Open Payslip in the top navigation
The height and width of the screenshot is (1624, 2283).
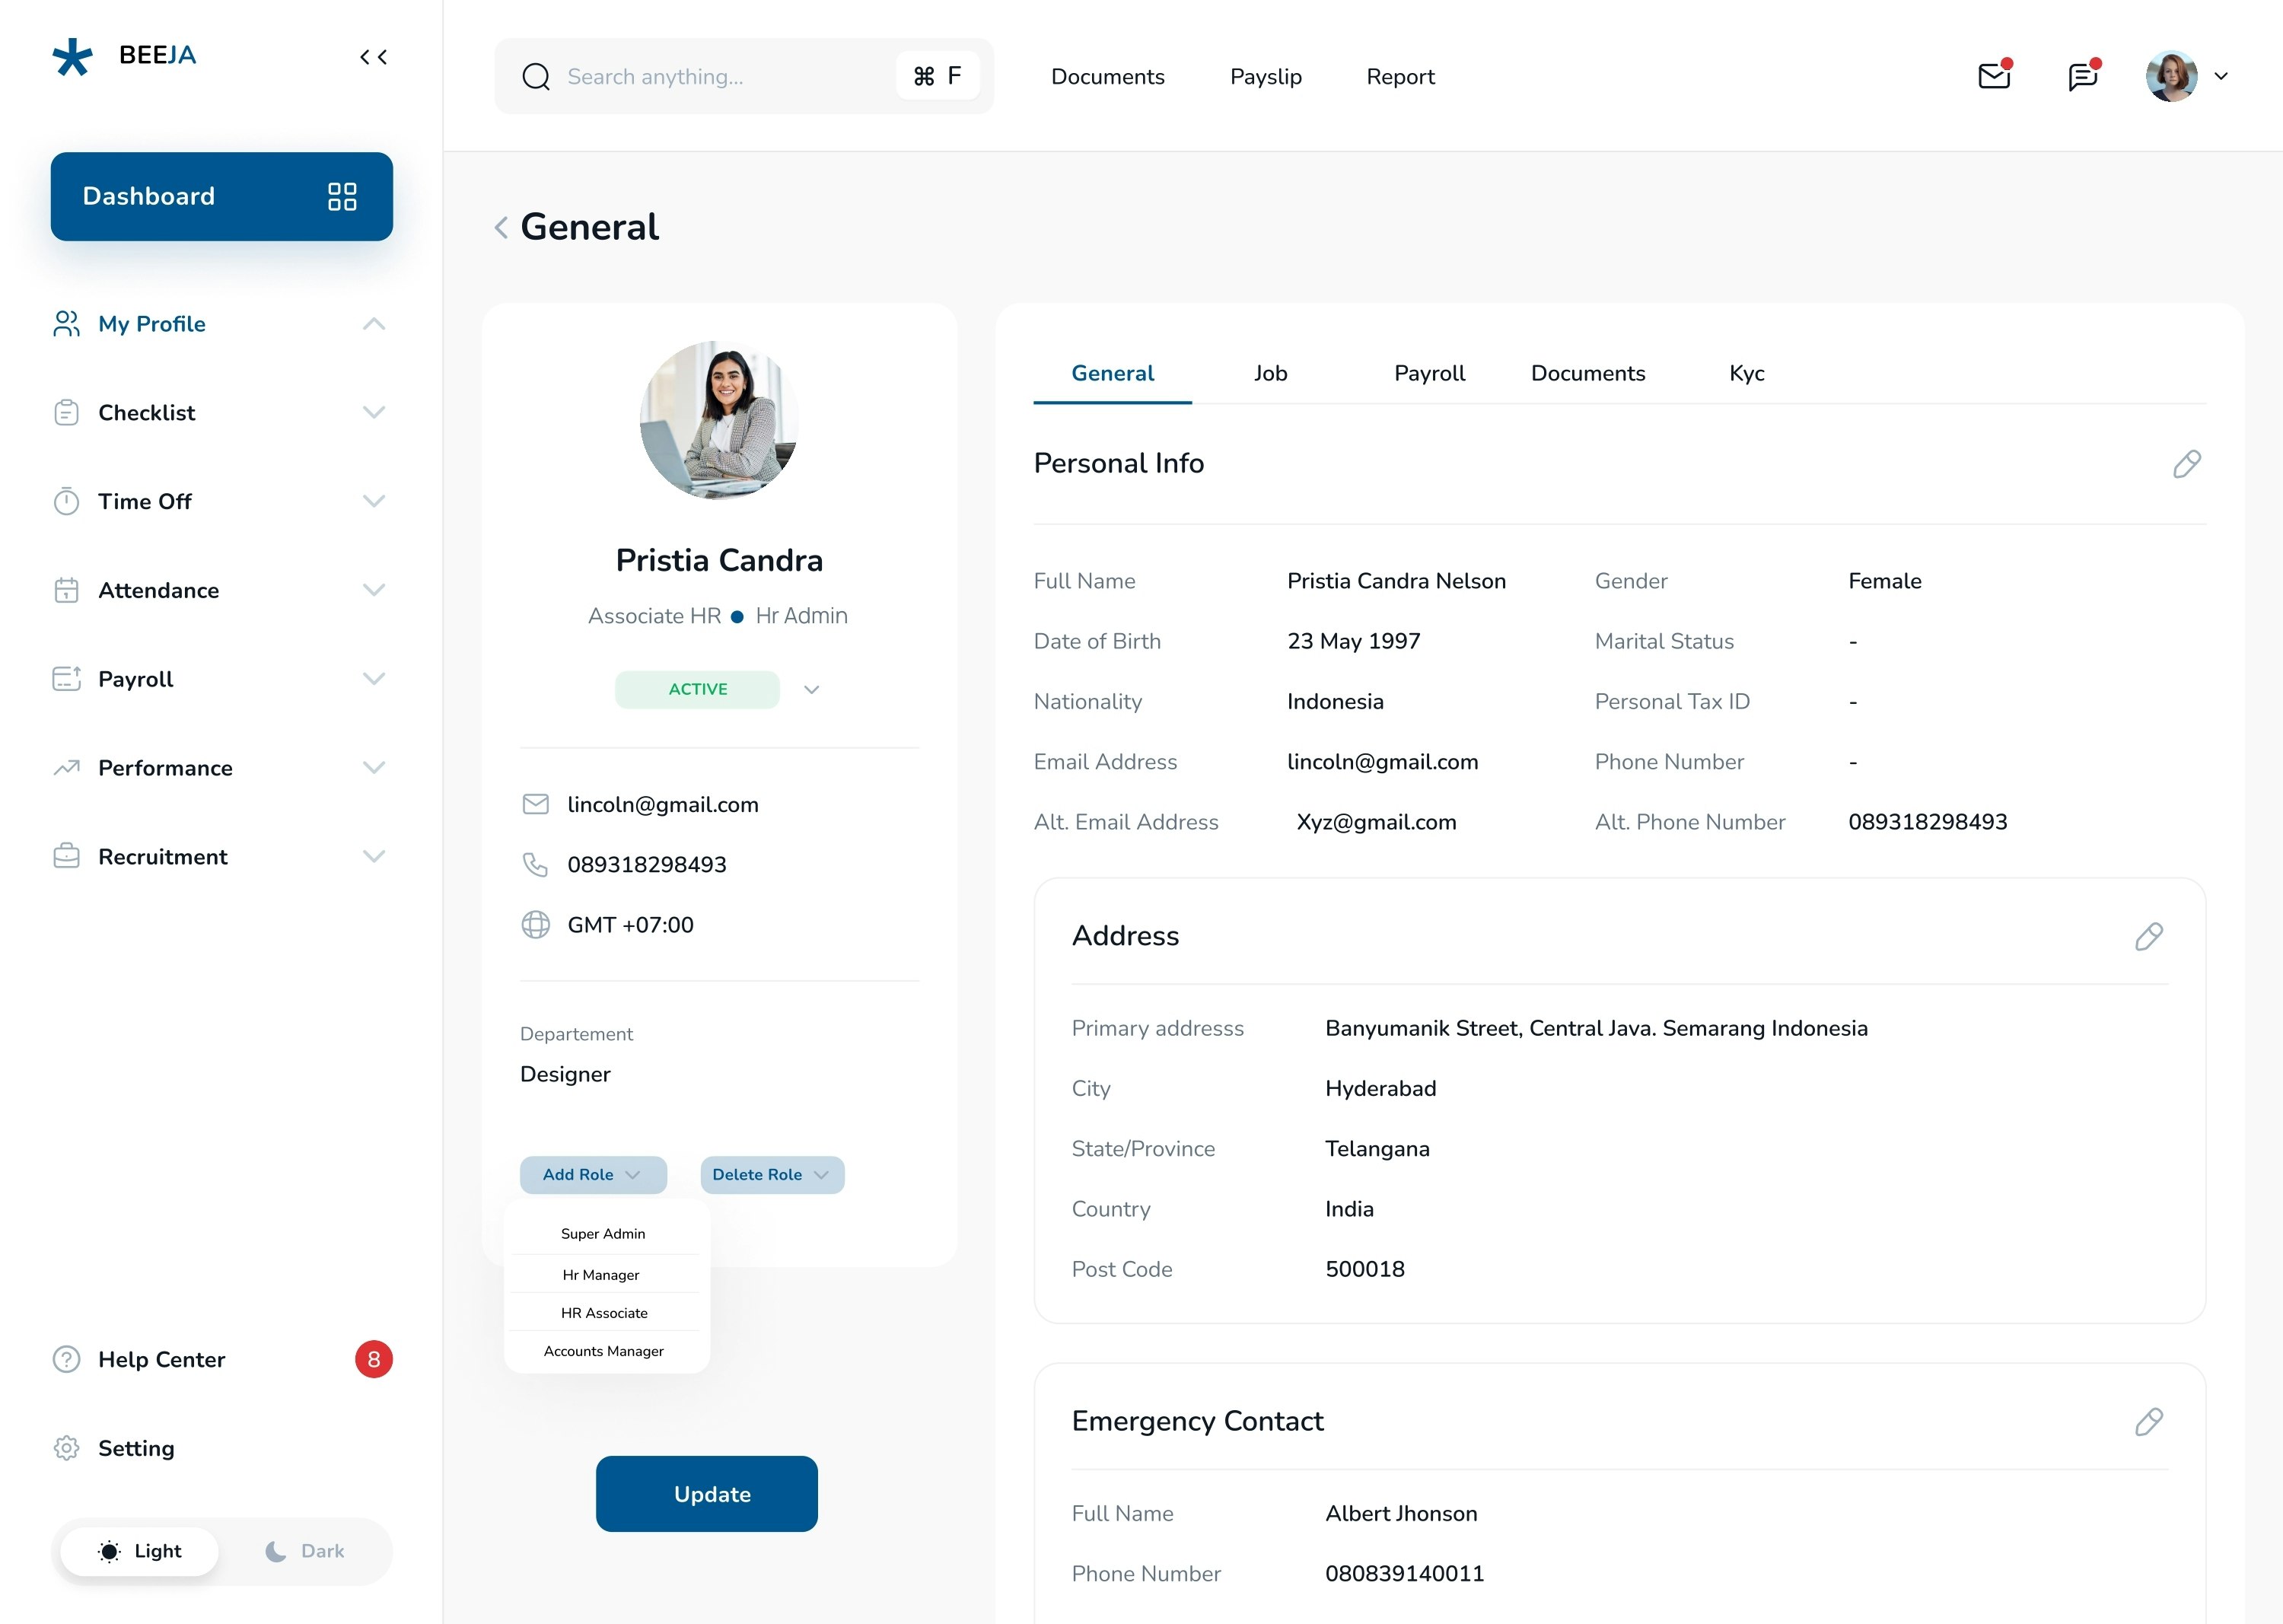[1266, 77]
